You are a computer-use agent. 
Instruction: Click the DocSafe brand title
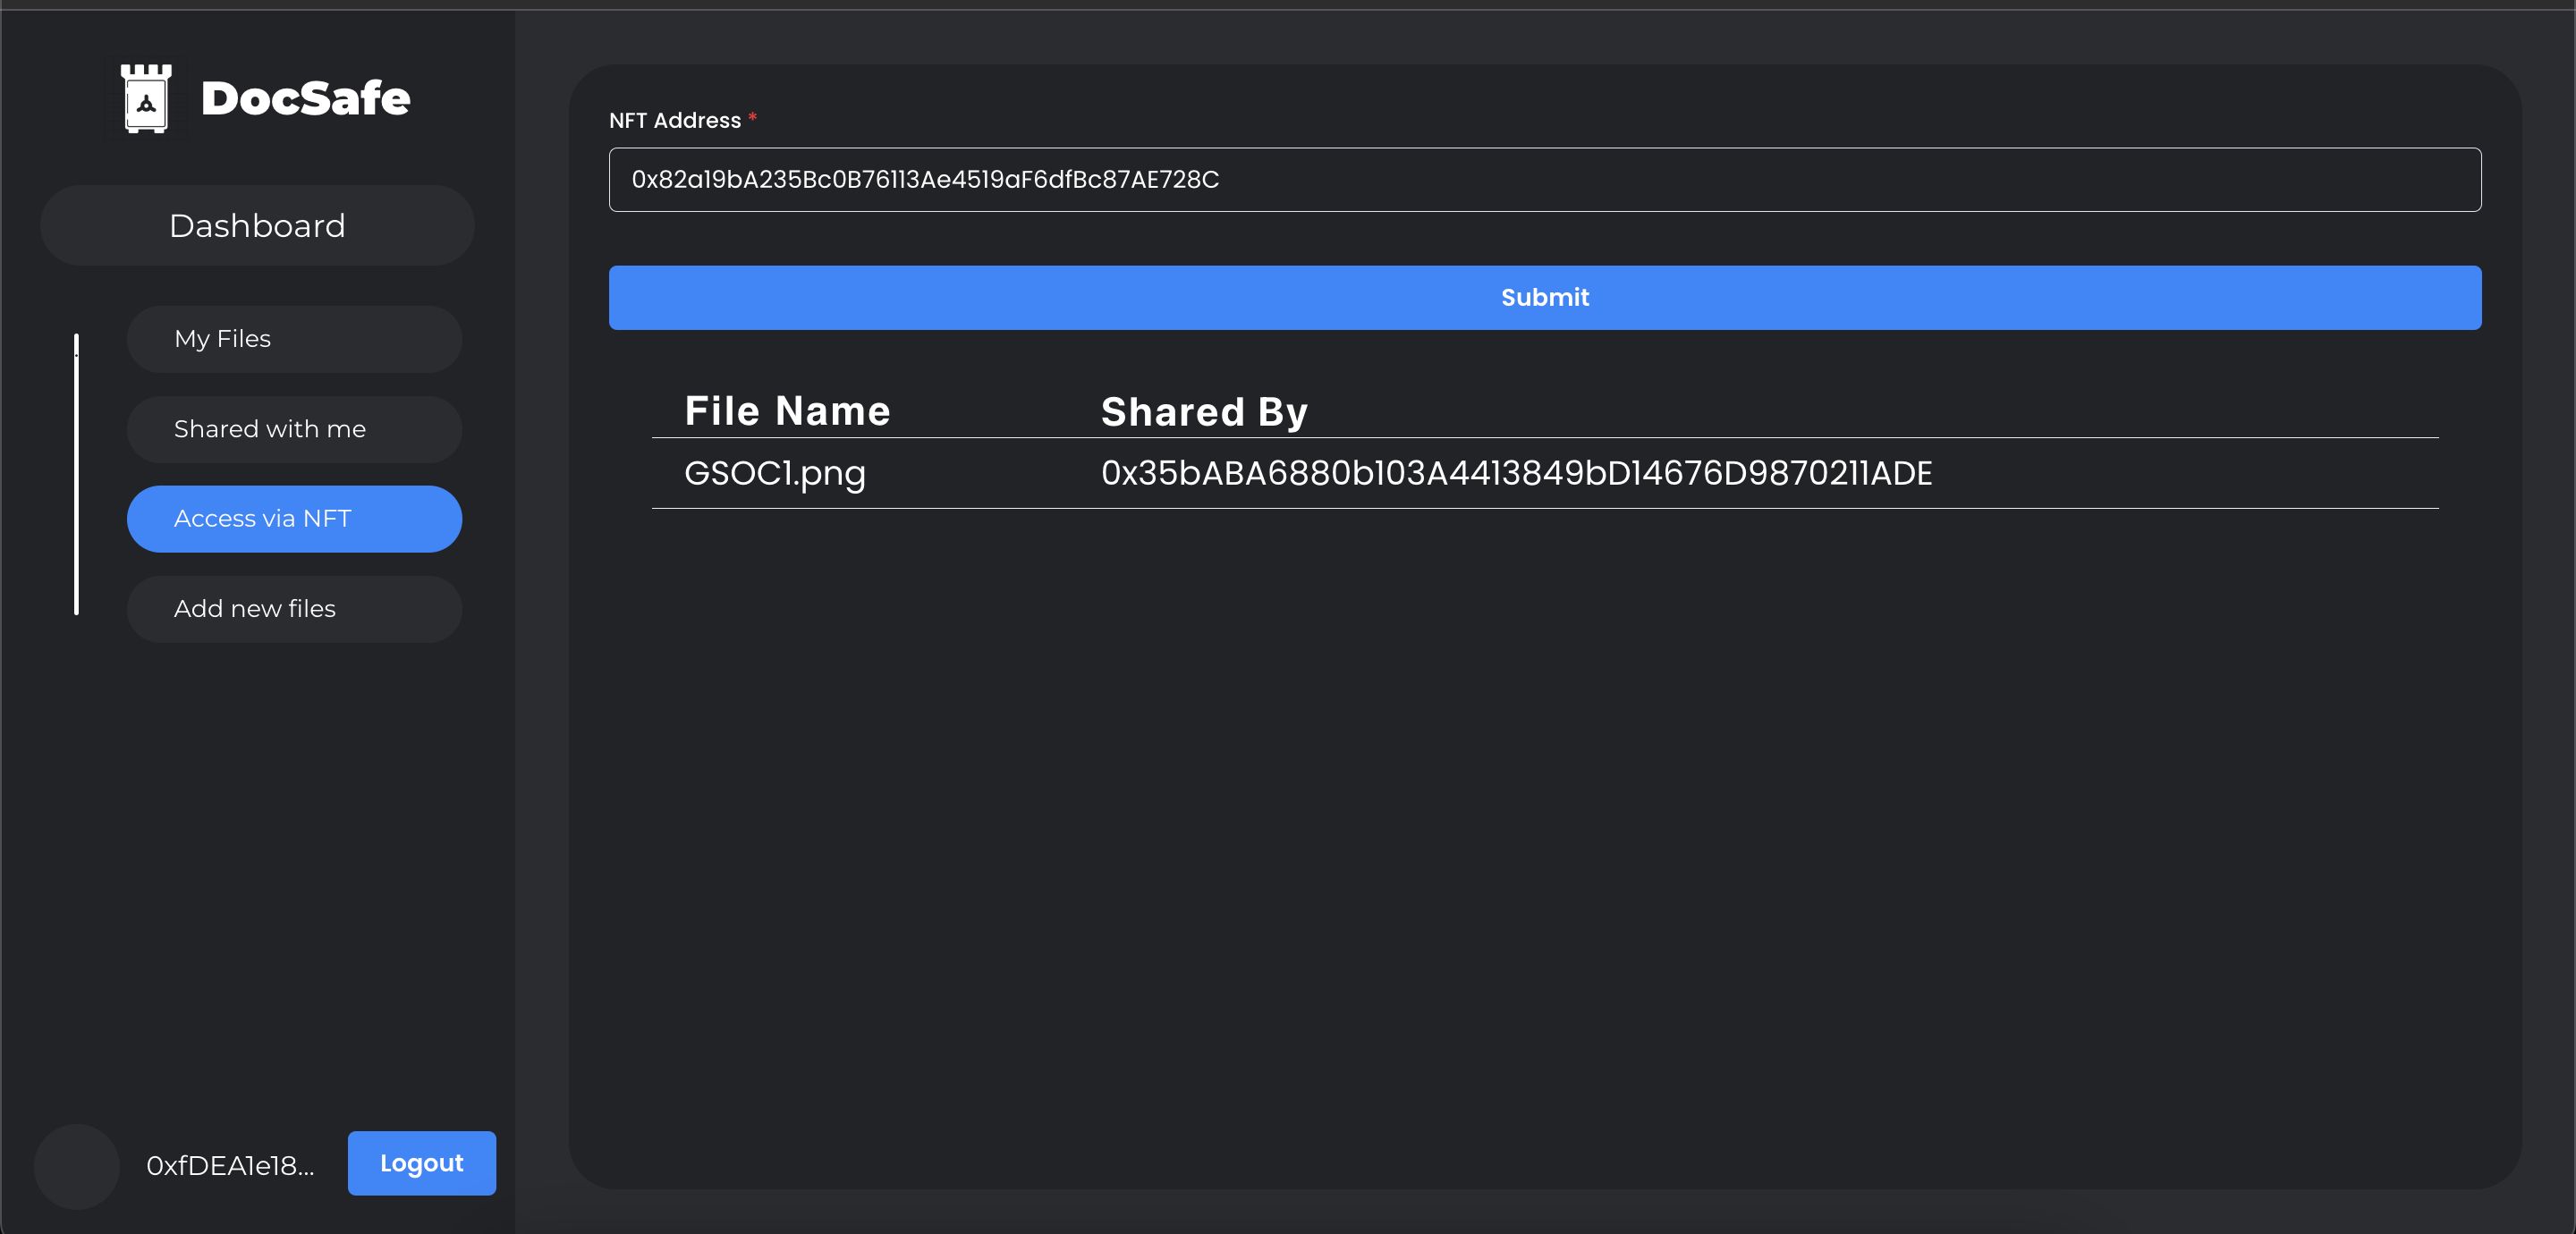click(x=305, y=98)
